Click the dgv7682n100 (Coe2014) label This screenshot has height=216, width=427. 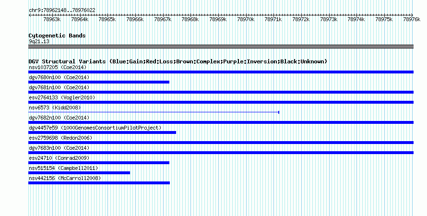59,118
